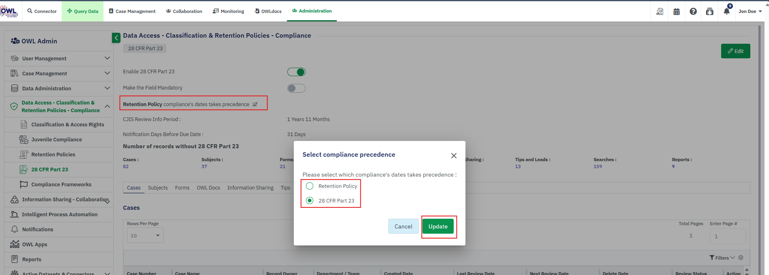The width and height of the screenshot is (769, 275).
Task: Click the notification bell icon
Action: point(726,11)
